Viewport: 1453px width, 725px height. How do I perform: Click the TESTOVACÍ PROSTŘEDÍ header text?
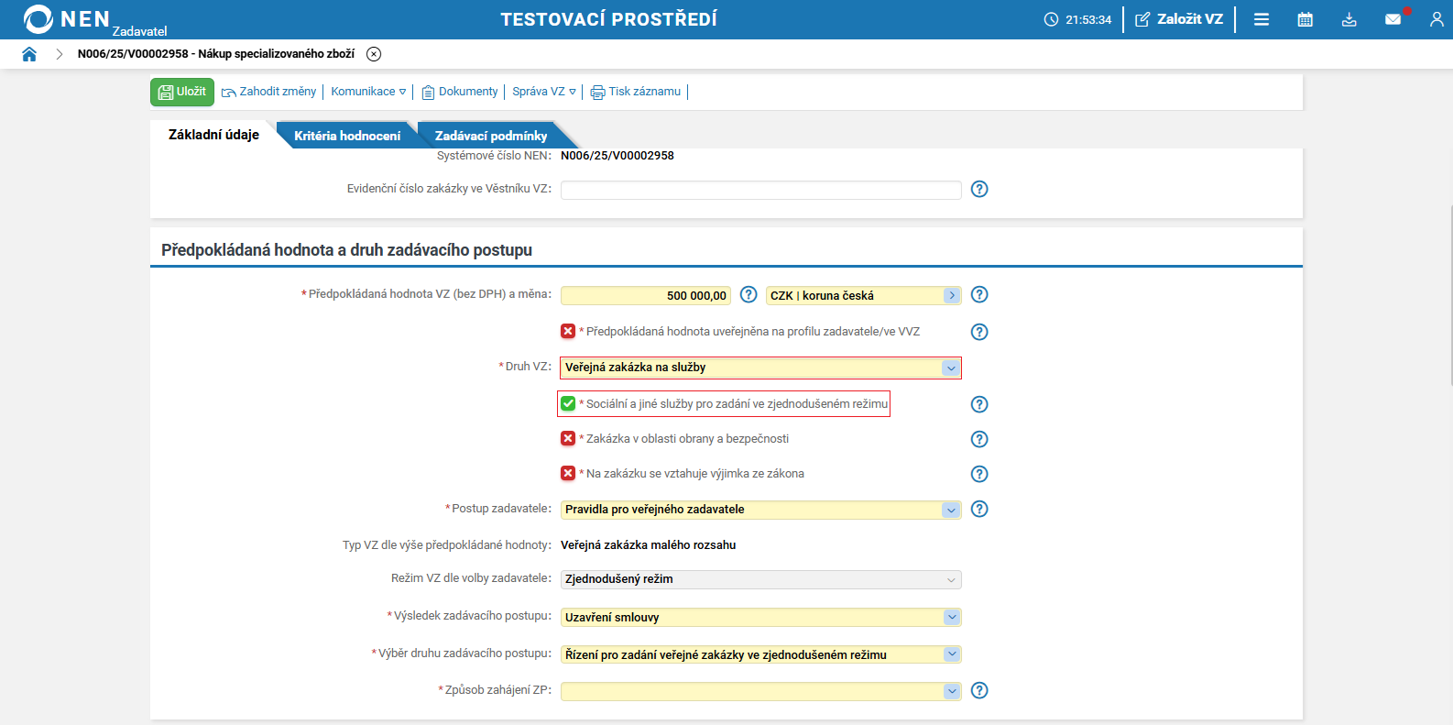coord(608,19)
